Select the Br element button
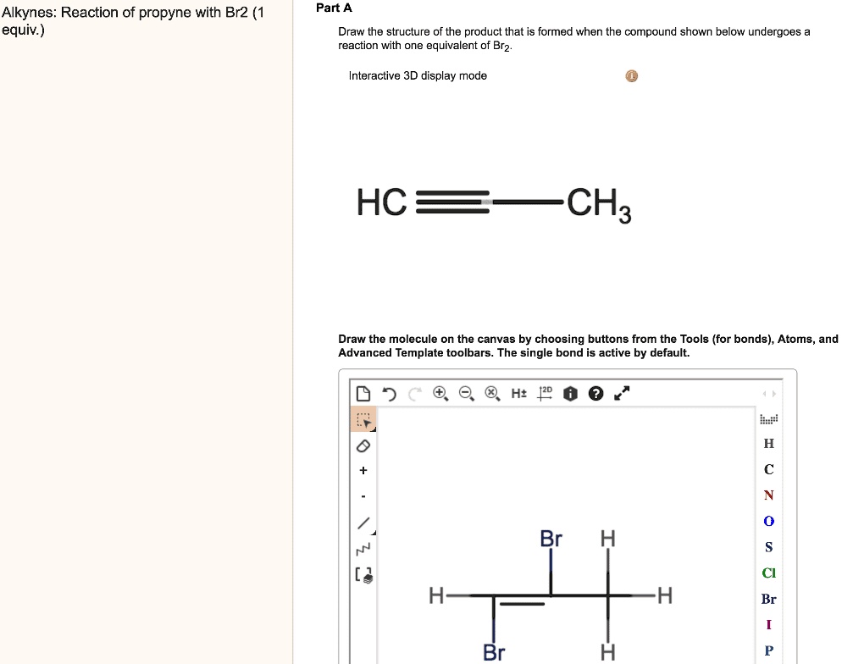 [x=768, y=599]
